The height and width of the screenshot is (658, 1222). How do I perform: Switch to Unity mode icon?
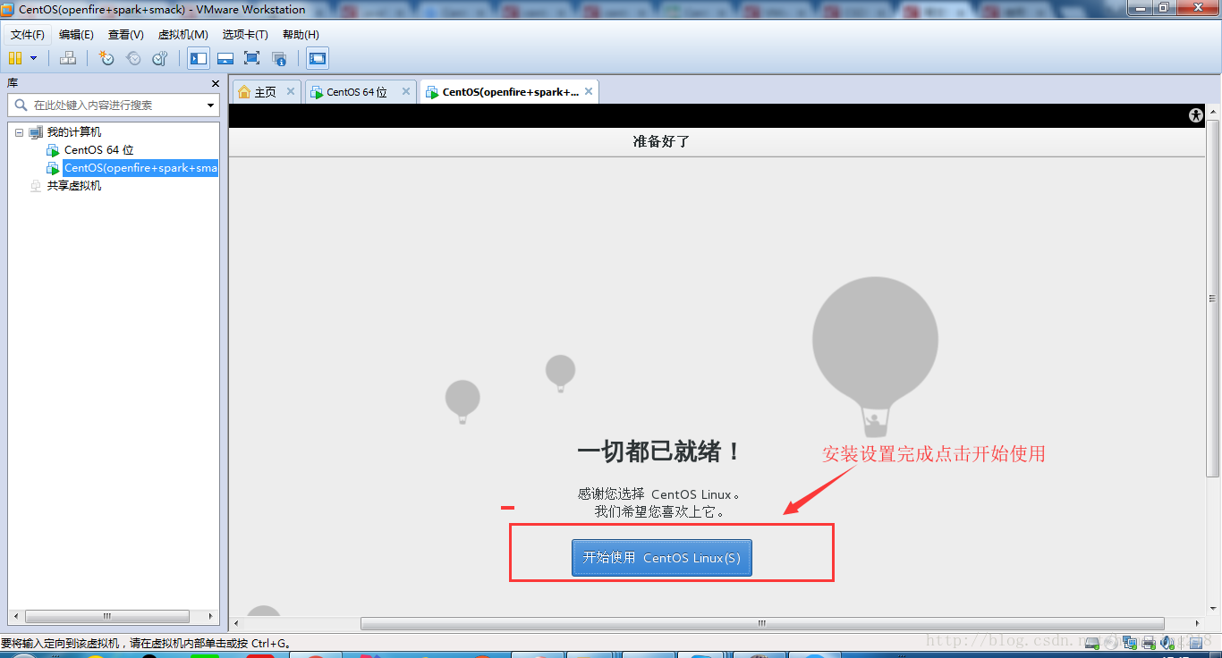point(279,58)
